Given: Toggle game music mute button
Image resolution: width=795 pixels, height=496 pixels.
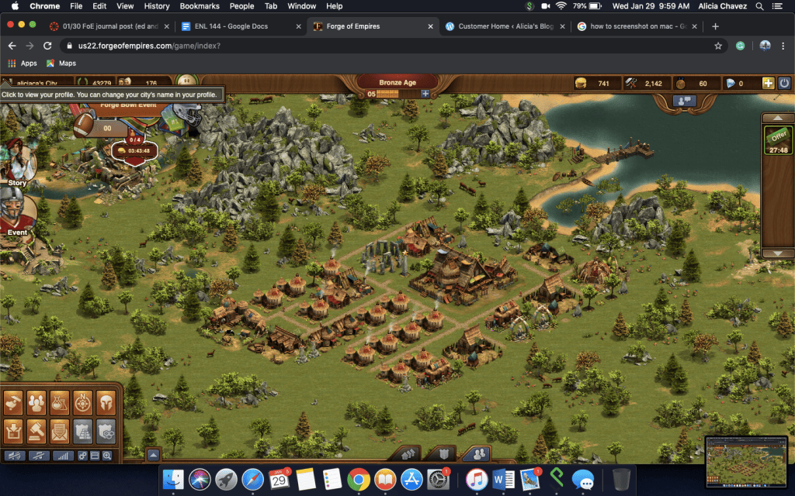Looking at the screenshot, I should tap(39, 456).
